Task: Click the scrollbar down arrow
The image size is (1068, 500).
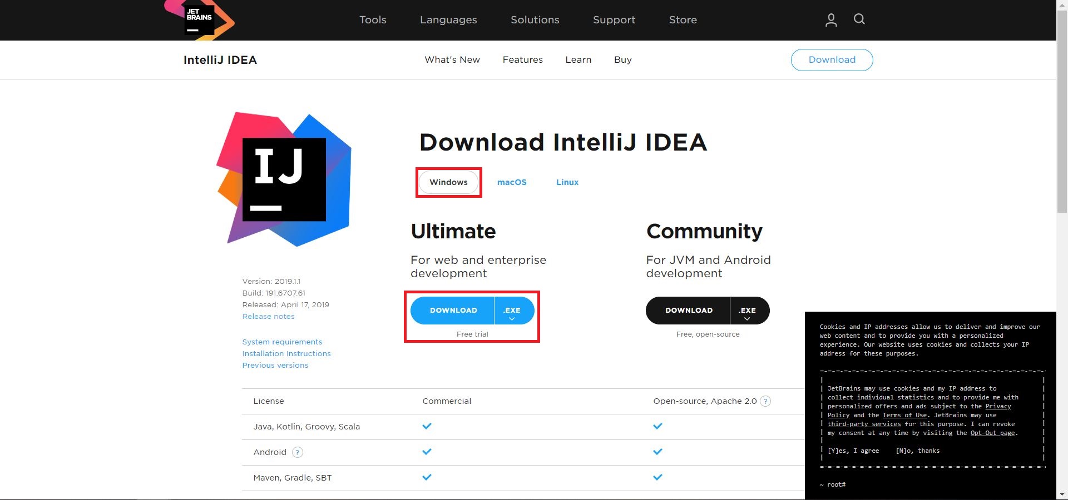Action: point(1062,494)
